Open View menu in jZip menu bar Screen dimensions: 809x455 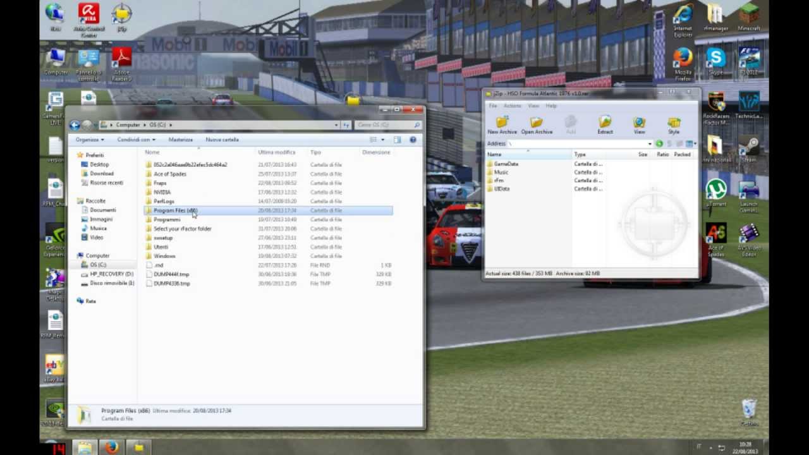click(x=533, y=106)
